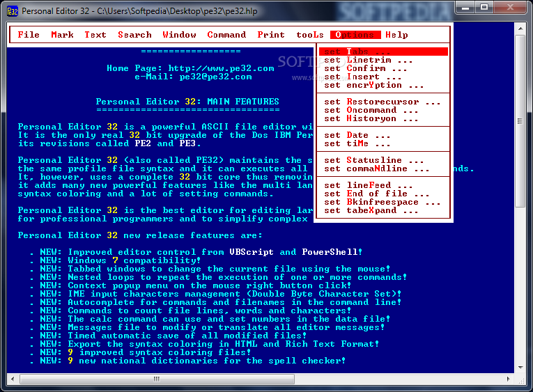Choose set encrYption option
Viewport: 533px width, 392px height.
383,85
